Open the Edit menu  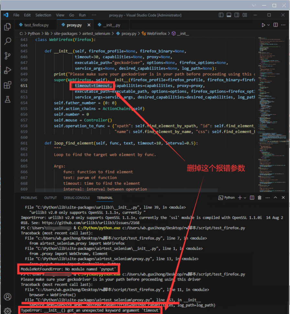tap(27, 15)
